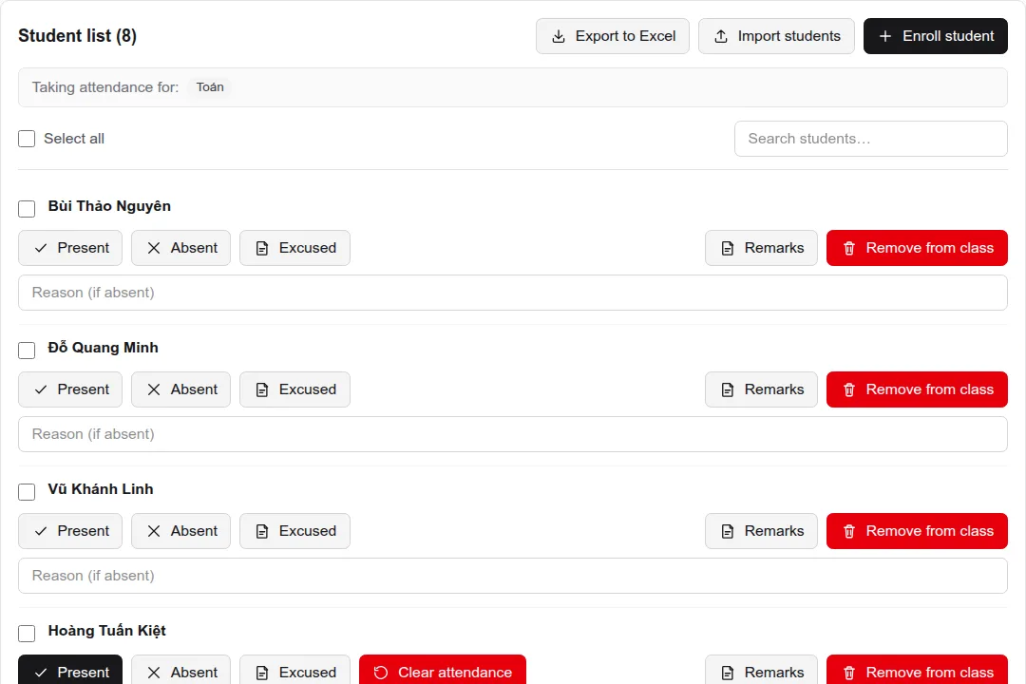Mark Vũ Khánh Linh as Present
Screen dimensions: 1026x684
(70, 531)
